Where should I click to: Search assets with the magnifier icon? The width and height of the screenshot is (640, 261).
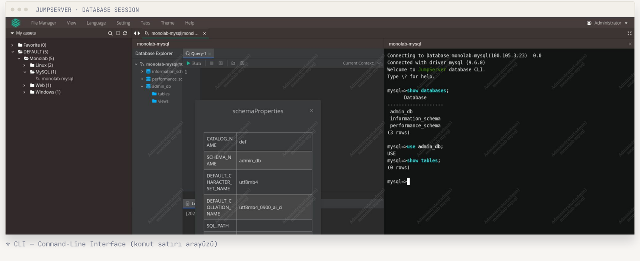110,33
